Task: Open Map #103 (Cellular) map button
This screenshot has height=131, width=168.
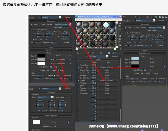Action: 58,60
